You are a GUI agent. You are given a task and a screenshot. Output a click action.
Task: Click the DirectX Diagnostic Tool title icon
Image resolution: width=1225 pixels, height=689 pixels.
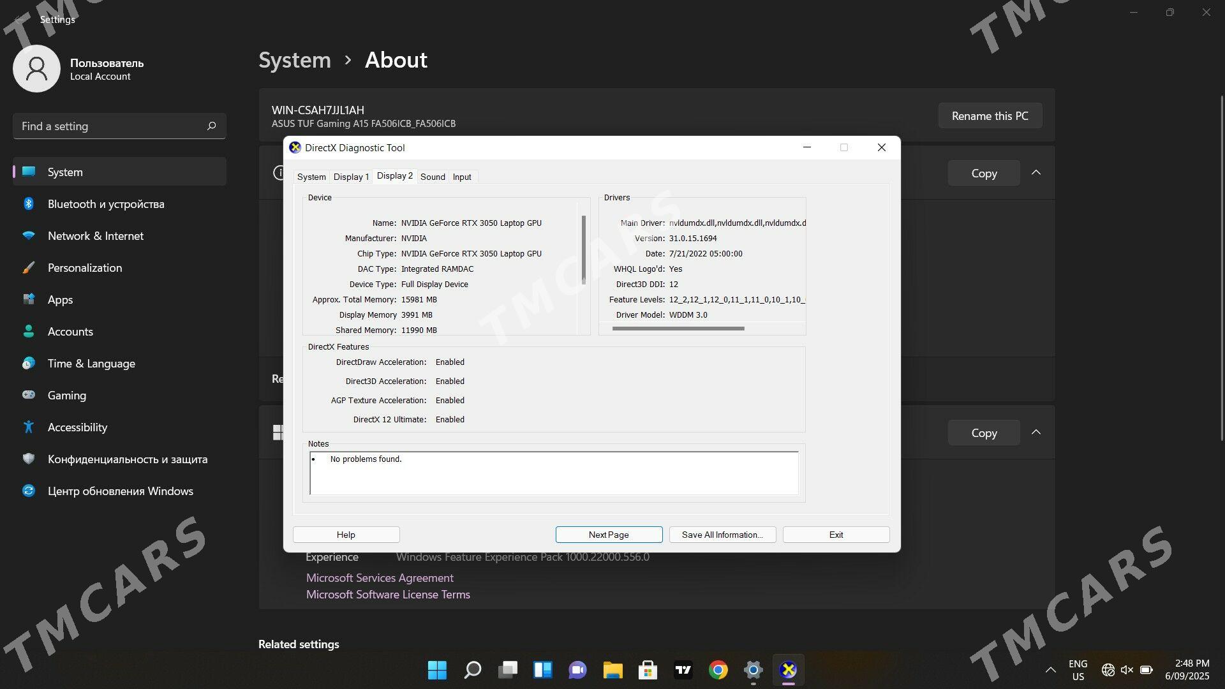(x=295, y=147)
